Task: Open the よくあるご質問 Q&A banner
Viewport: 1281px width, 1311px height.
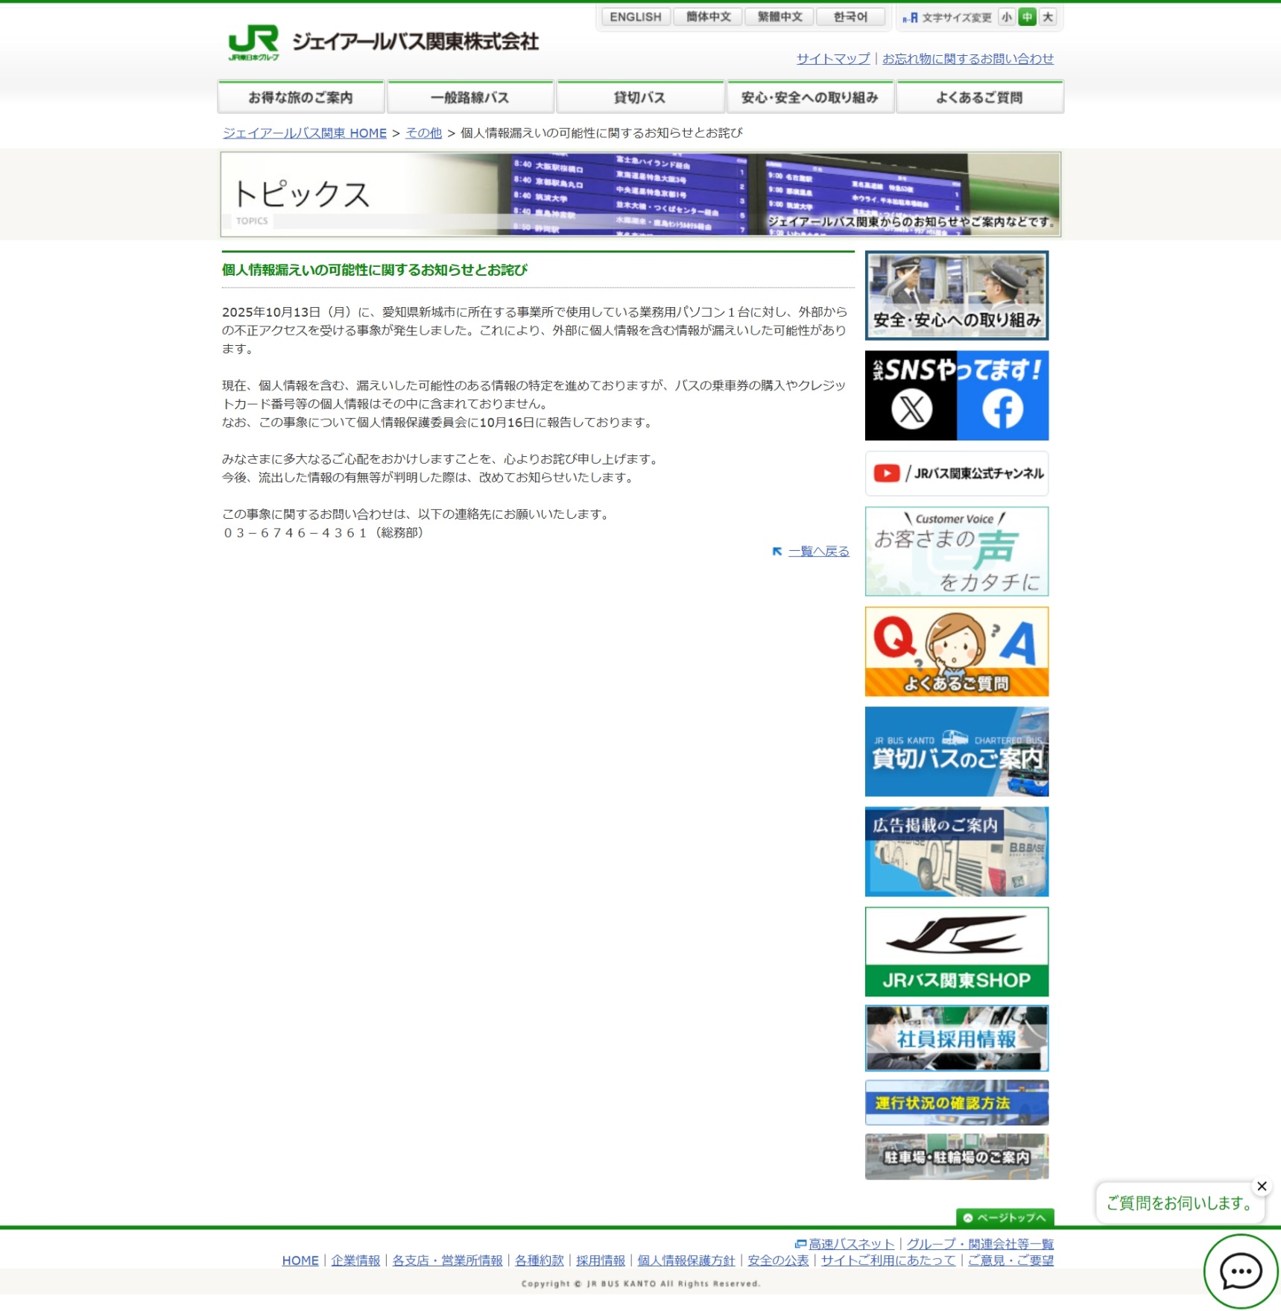Action: click(956, 651)
